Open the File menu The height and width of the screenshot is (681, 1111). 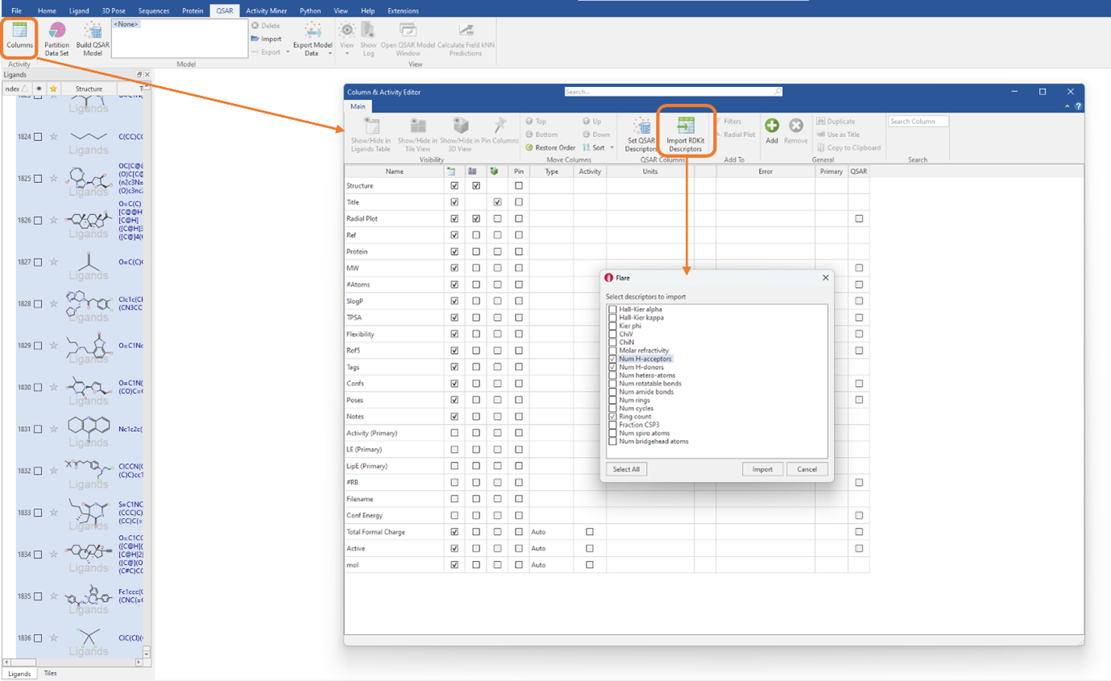click(x=17, y=10)
